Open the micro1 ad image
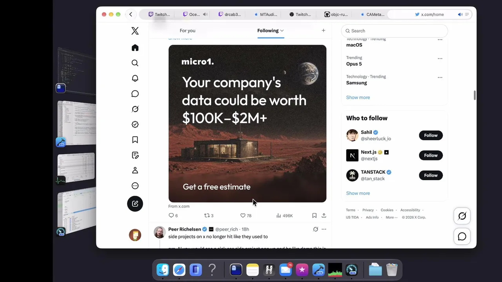The height and width of the screenshot is (282, 502). click(x=247, y=124)
